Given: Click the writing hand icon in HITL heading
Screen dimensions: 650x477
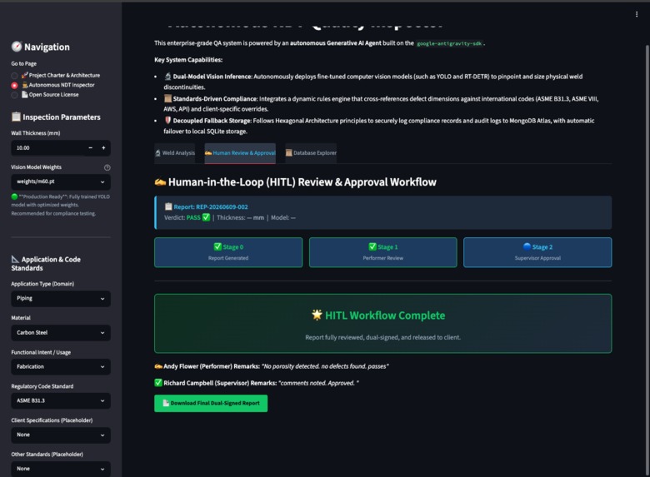Looking at the screenshot, I should coord(160,181).
